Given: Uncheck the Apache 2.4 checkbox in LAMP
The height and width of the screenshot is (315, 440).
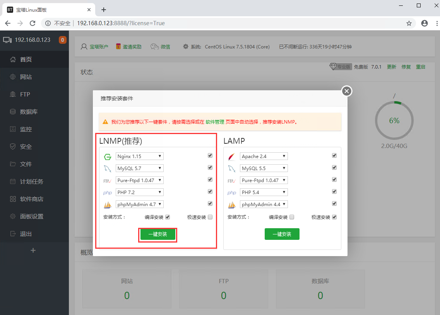Looking at the screenshot, I should pyautogui.click(x=334, y=155).
